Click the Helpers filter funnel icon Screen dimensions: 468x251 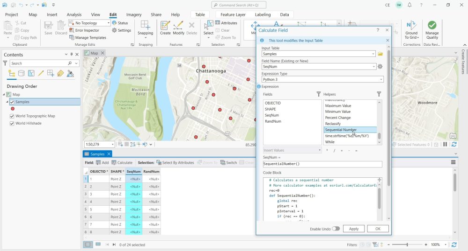379,94
